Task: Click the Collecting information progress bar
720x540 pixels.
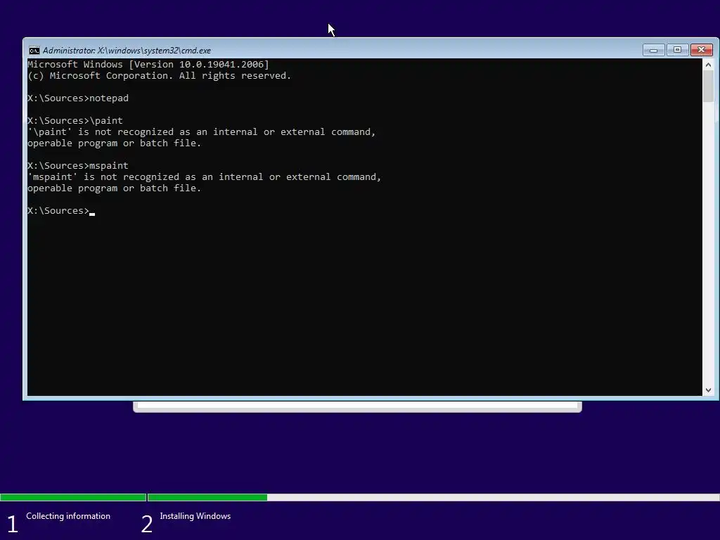Action: 73,497
